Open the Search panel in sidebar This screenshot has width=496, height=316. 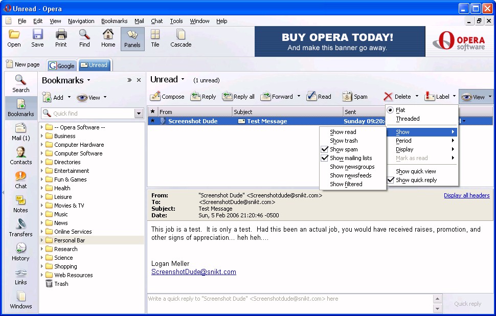click(x=20, y=84)
